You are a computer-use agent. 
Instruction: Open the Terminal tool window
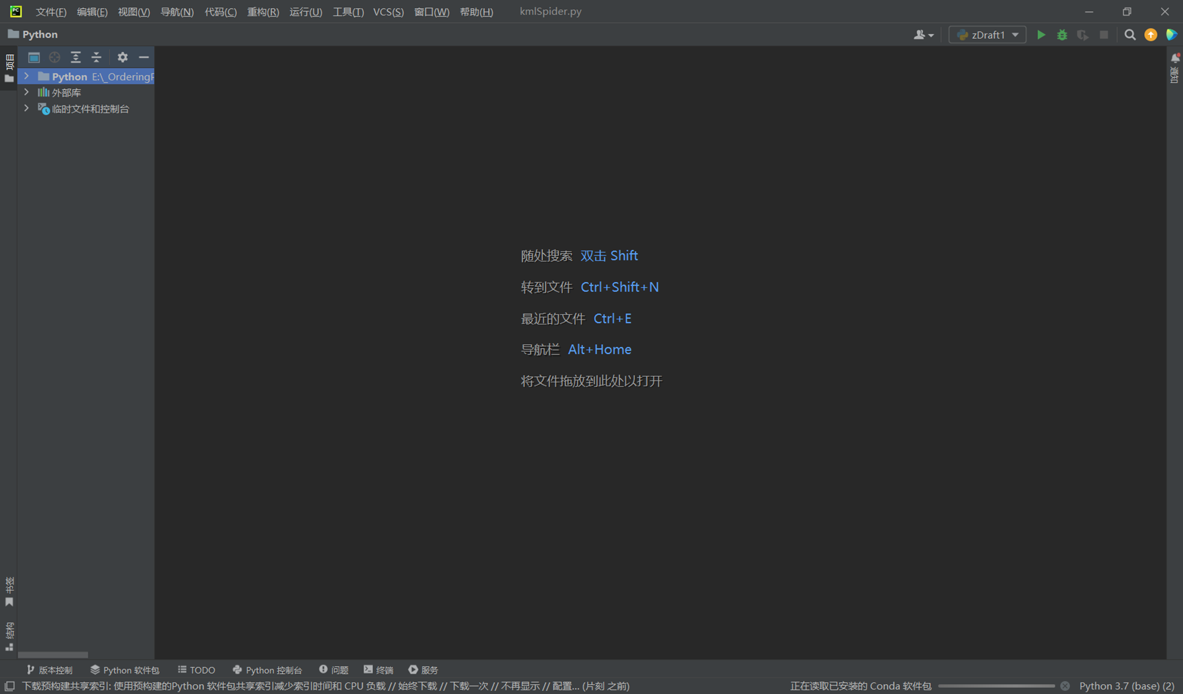coord(378,669)
